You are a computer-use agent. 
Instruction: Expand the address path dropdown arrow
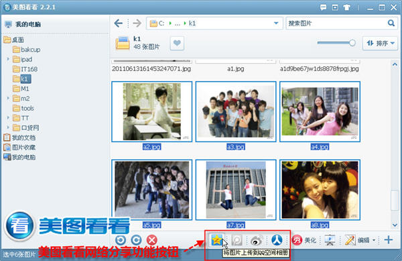(276, 23)
